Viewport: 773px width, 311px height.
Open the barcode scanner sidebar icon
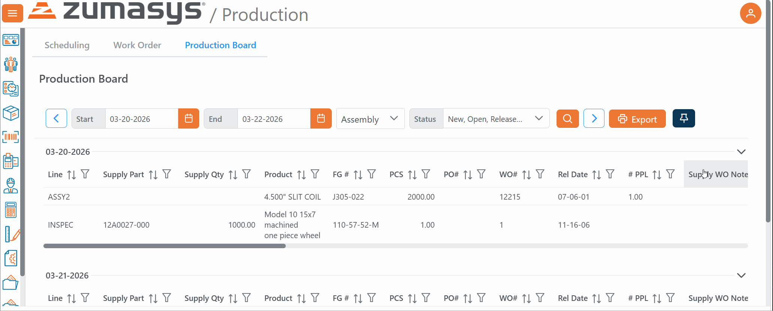coord(11,137)
